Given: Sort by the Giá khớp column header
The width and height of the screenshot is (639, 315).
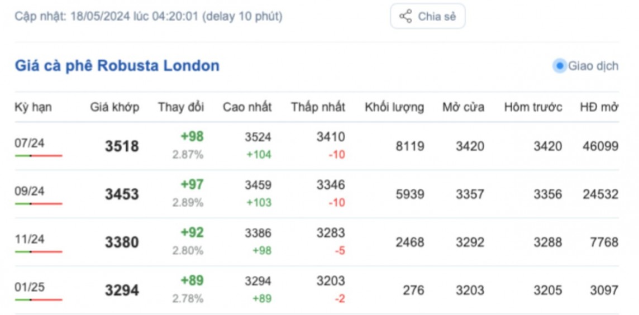Looking at the screenshot, I should point(115,107).
